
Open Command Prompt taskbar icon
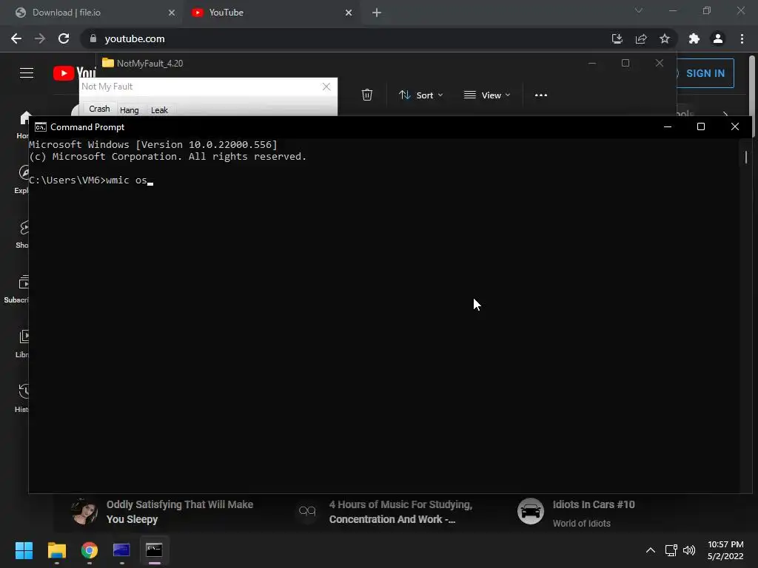pyautogui.click(x=154, y=550)
